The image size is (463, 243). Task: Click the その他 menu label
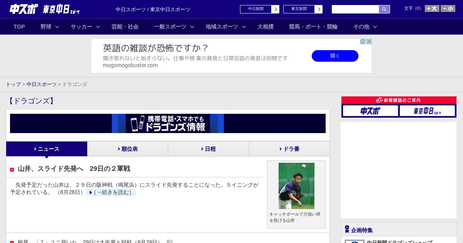click(x=361, y=27)
